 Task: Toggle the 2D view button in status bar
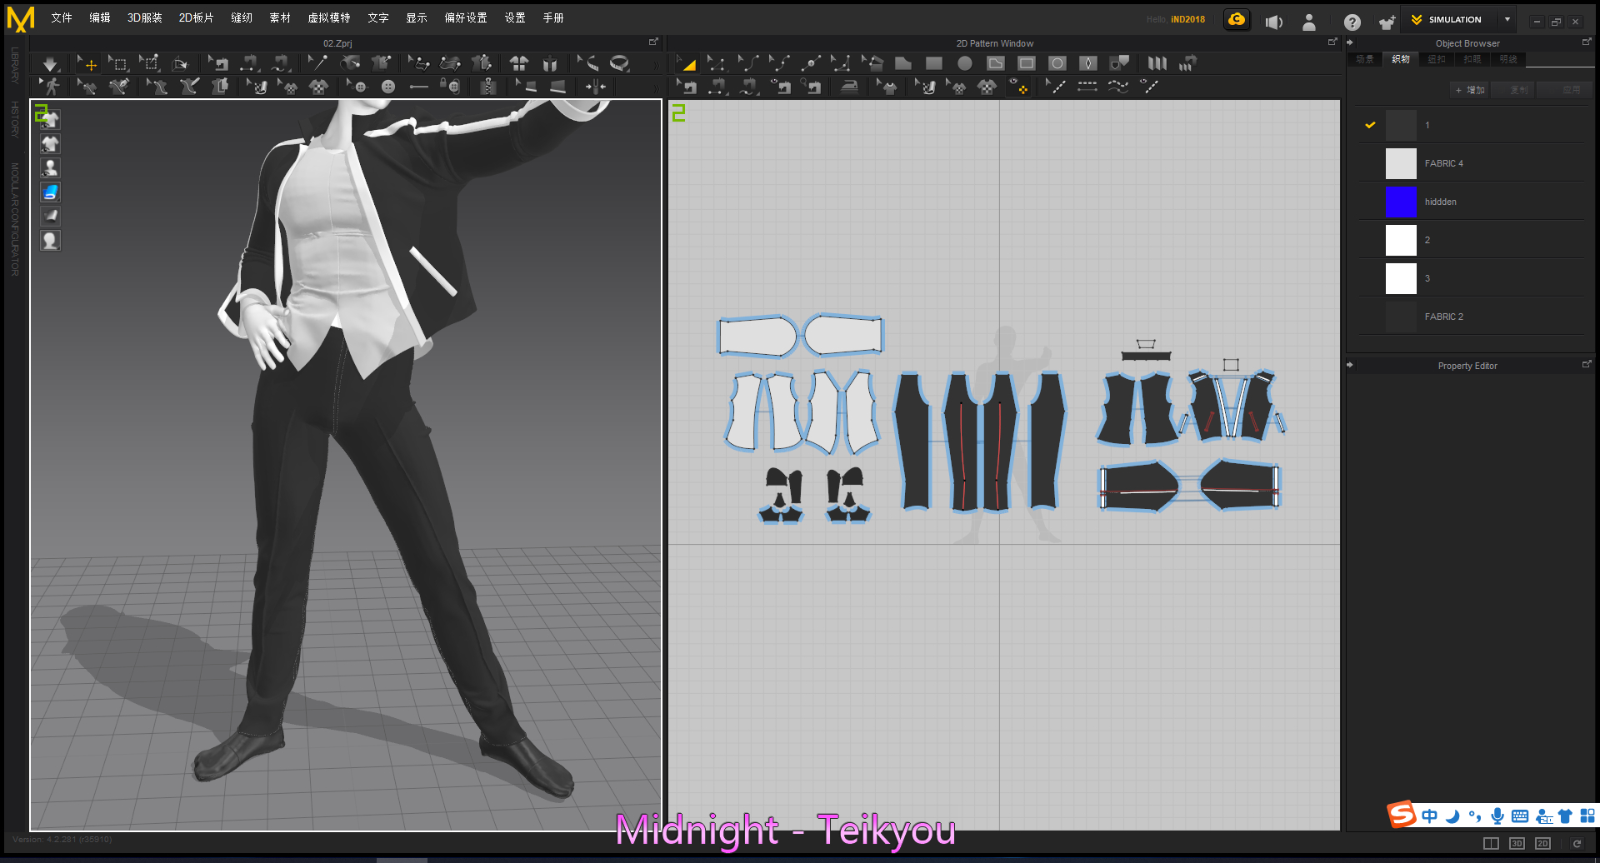1542,843
